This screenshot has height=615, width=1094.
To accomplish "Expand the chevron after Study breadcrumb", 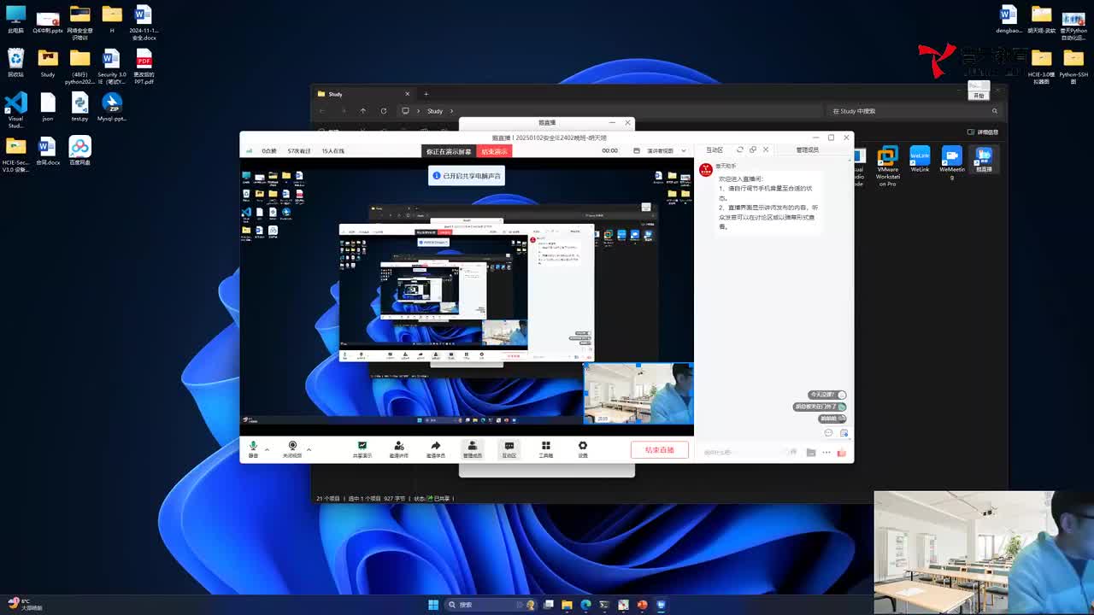I will (450, 111).
